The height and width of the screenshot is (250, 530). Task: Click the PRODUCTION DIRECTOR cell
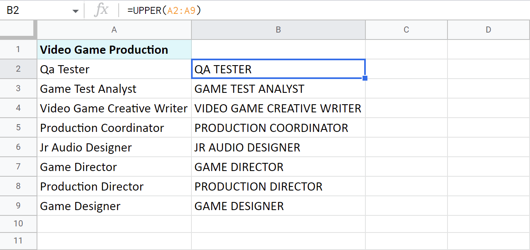pos(278,186)
